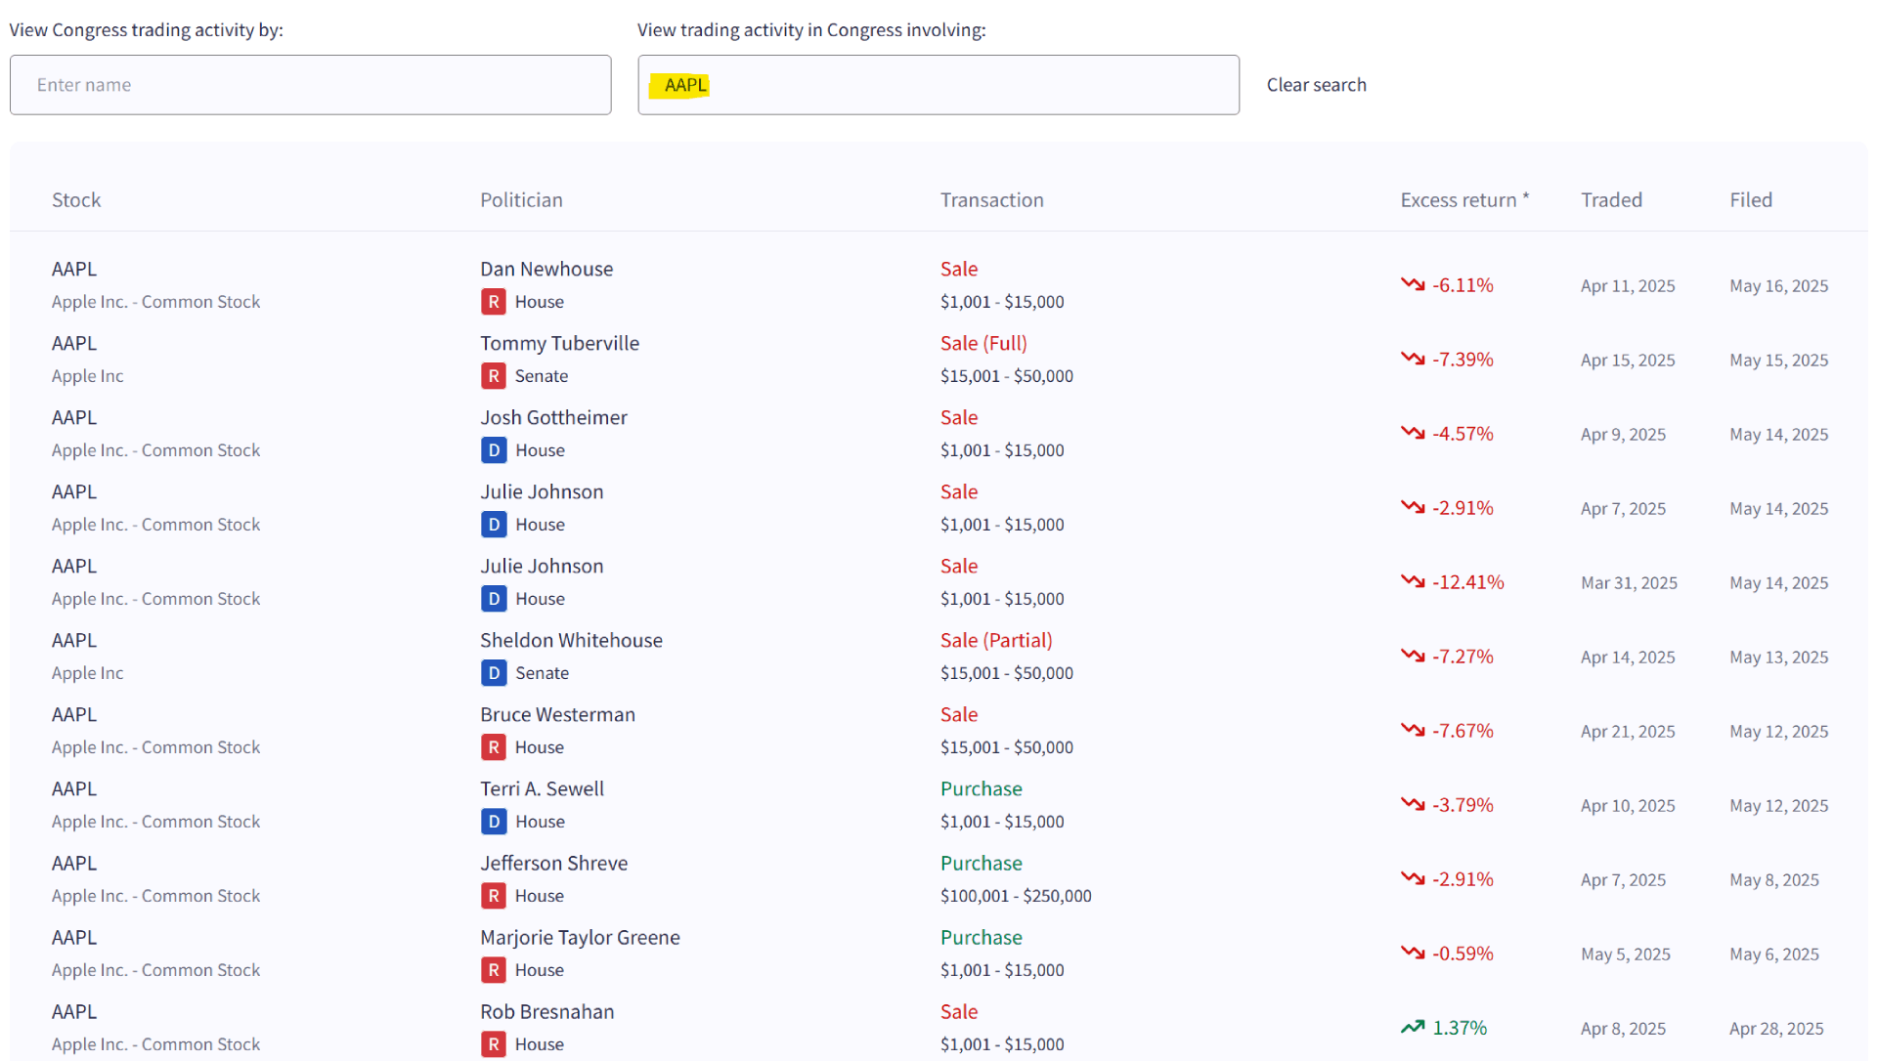Screen dimensions: 1877x1061
Task: Click the Clear search link
Action: click(1316, 85)
